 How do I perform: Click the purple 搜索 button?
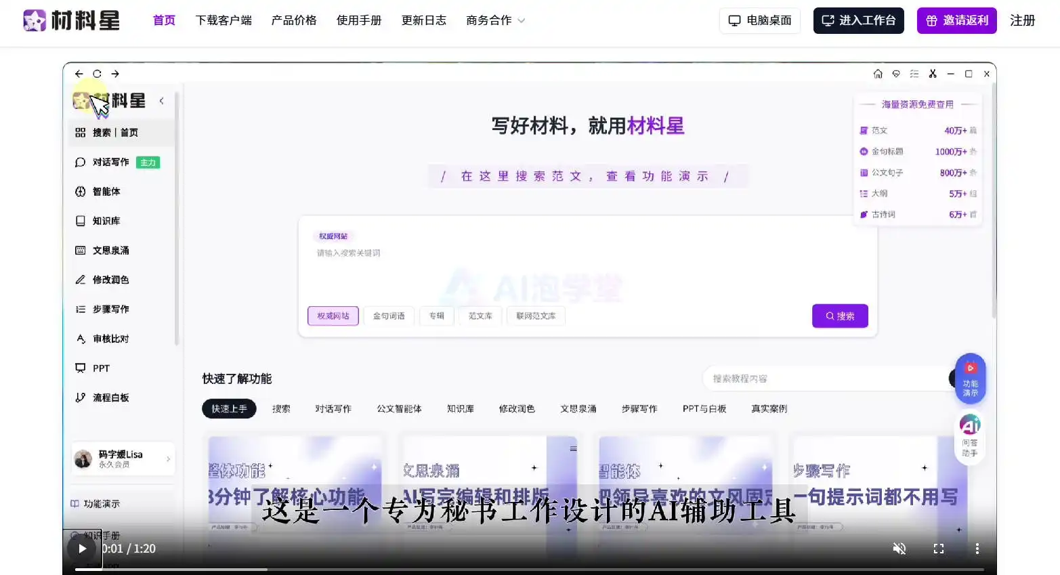click(x=840, y=316)
